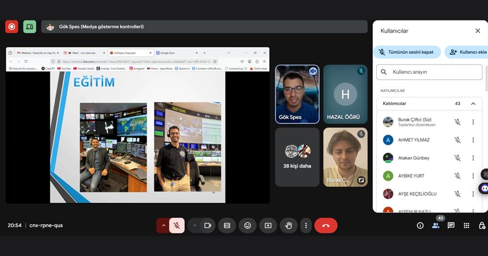The height and width of the screenshot is (256, 488).
Task: Click the Kullanıcı ekle button
Action: click(466, 52)
